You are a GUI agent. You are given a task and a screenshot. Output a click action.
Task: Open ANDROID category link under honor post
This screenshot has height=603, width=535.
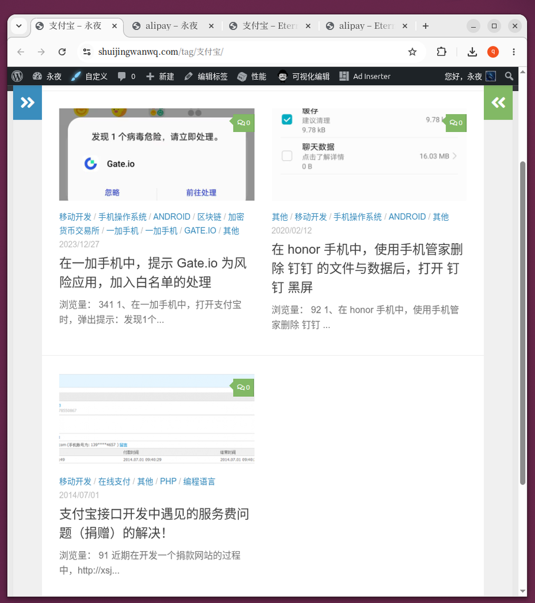407,217
